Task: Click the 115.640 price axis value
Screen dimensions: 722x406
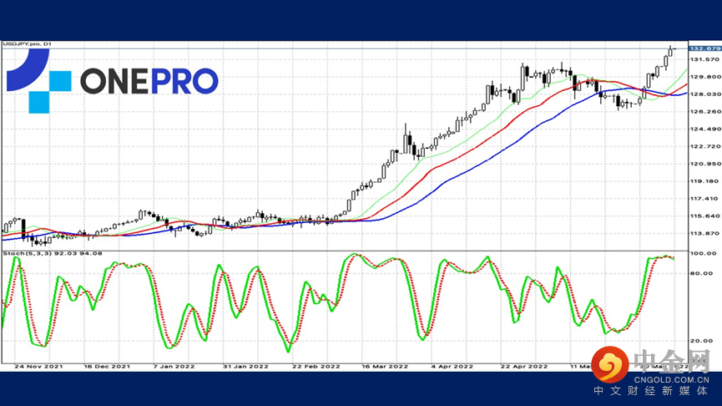Action: [704, 216]
